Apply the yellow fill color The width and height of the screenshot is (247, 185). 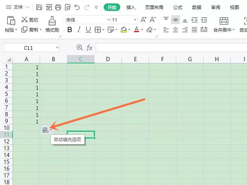[123, 30]
